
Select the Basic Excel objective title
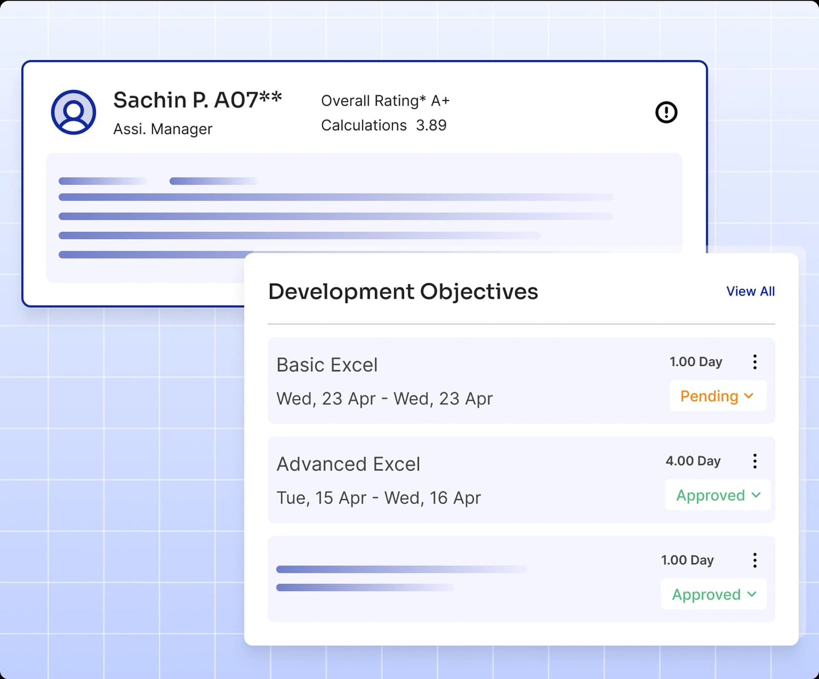(x=327, y=364)
